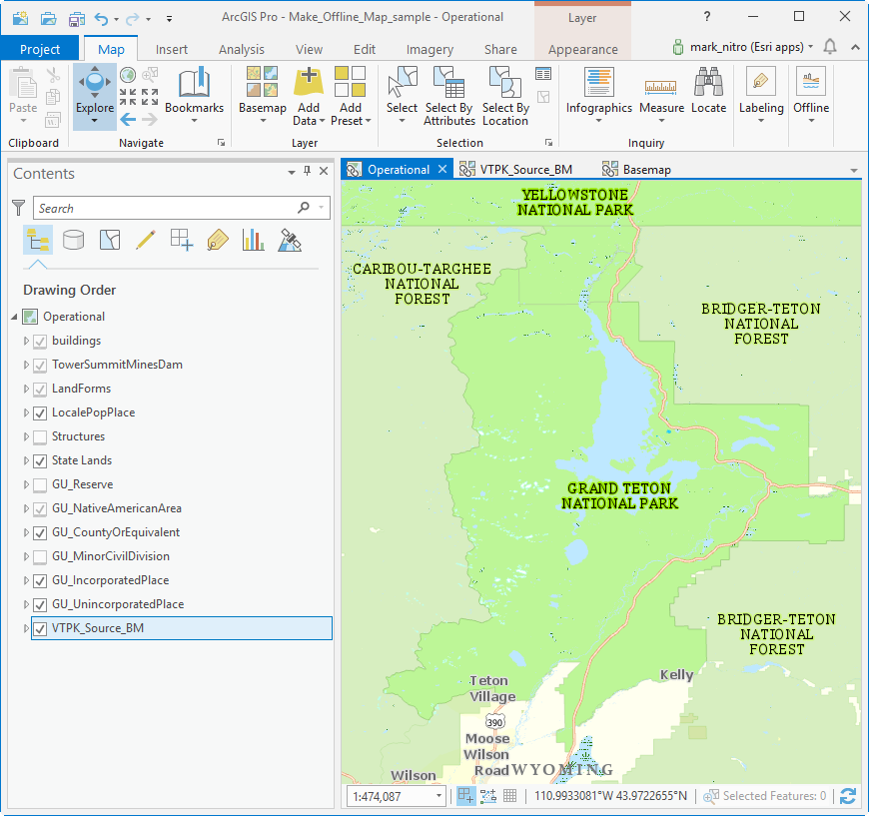
Task: Open the map scale dropdown
Action: pyautogui.click(x=438, y=796)
